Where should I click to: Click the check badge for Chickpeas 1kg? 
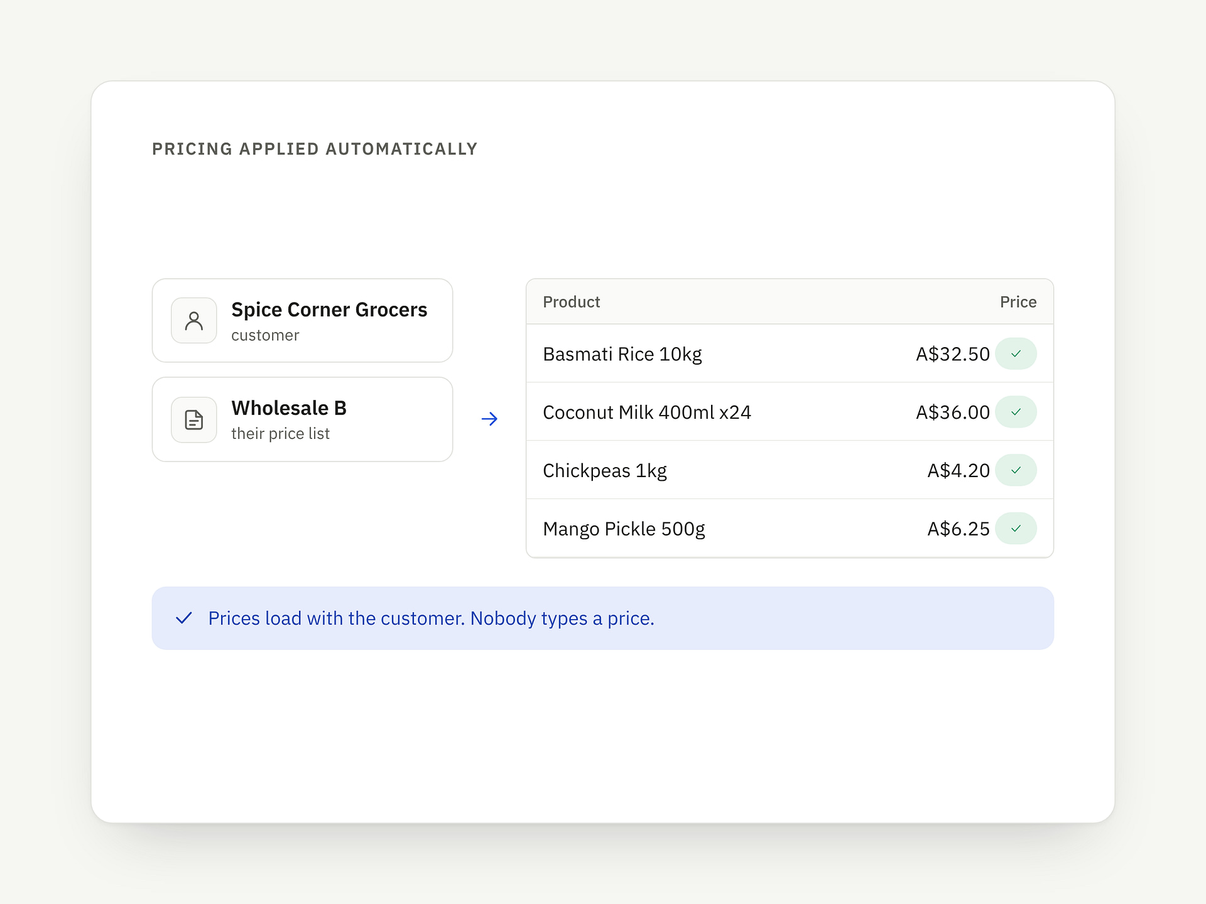pyautogui.click(x=1016, y=470)
